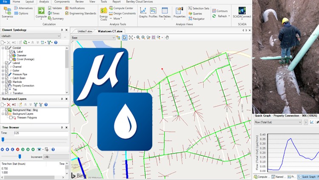The image size is (319, 180).
Task: Click the Zoom In magnifier
Action: 138,38
